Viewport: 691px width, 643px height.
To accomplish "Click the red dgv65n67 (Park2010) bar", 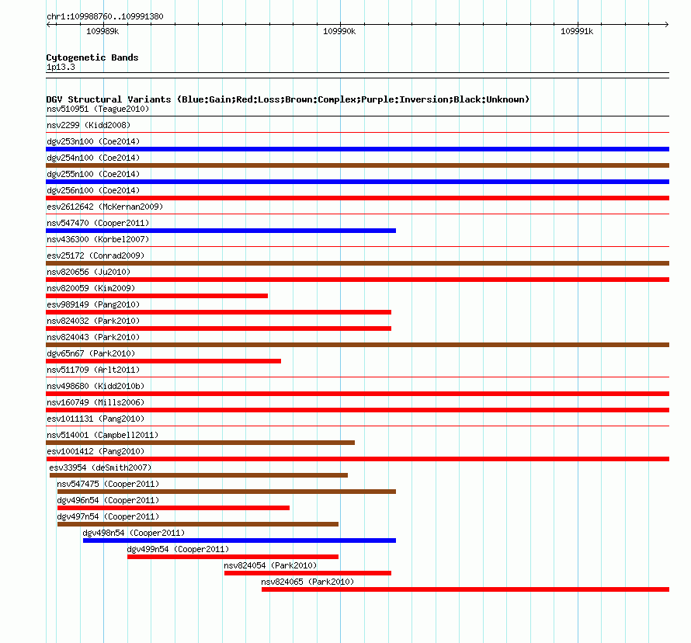I will [x=164, y=361].
